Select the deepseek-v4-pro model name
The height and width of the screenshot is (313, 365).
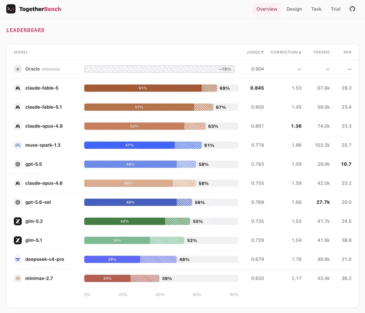tap(45, 259)
